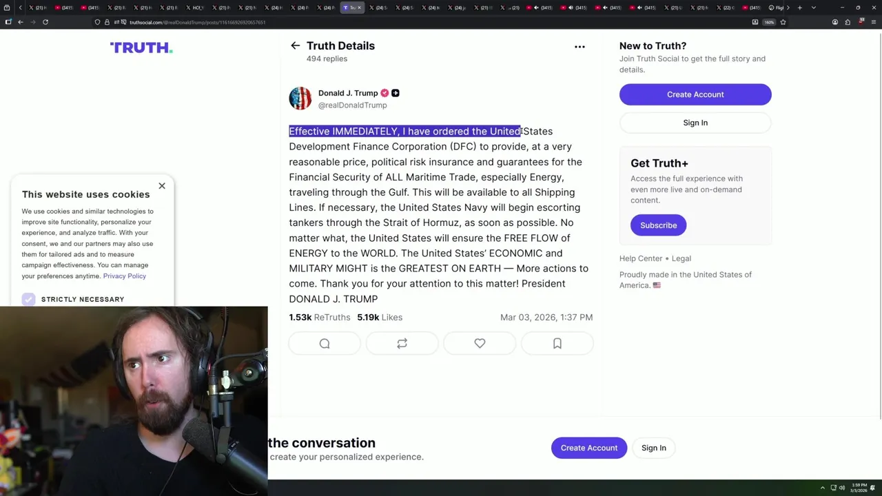Screen dimensions: 882x496
Task: Go back using the Truth Details arrow
Action: tap(295, 45)
